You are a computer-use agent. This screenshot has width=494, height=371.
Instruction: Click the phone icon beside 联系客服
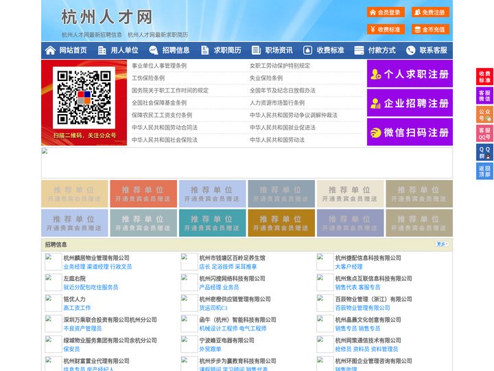410,50
